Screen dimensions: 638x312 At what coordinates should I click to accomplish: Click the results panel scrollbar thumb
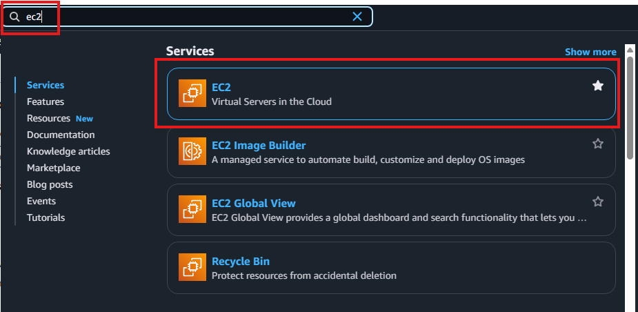pyautogui.click(x=630, y=108)
